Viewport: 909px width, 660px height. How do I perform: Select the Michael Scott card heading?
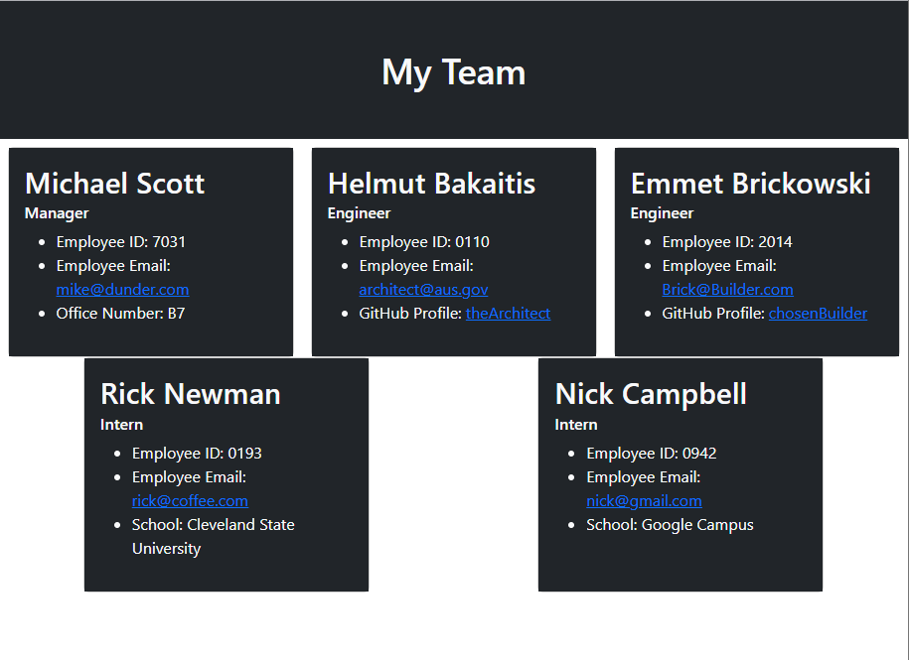tap(114, 184)
